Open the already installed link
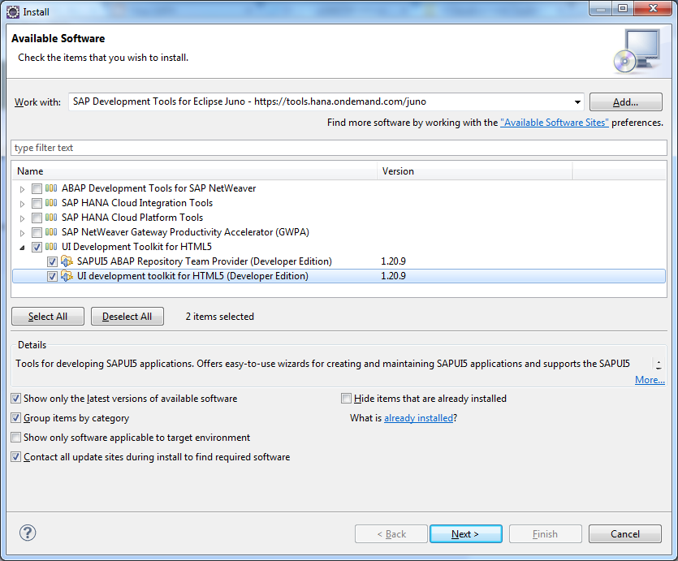 [418, 418]
